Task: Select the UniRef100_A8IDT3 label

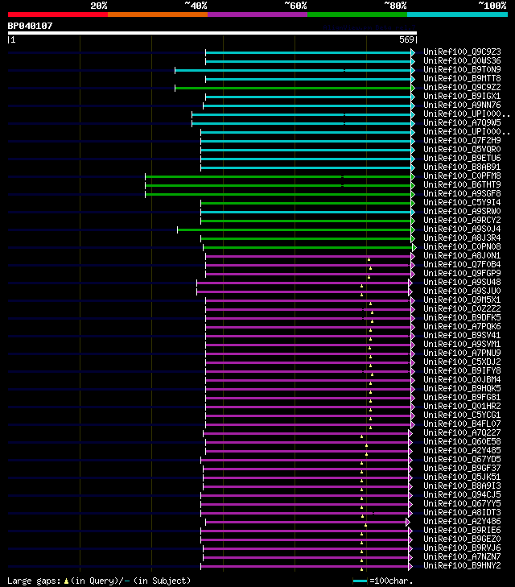Action: coord(462,512)
